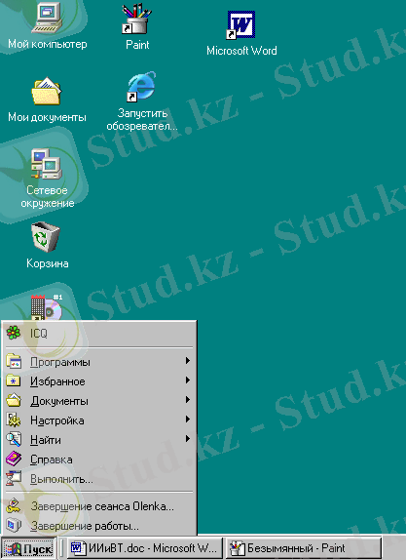The width and height of the screenshot is (406, 560).
Task: Expand the Программы submenu arrow
Action: pyautogui.click(x=188, y=361)
